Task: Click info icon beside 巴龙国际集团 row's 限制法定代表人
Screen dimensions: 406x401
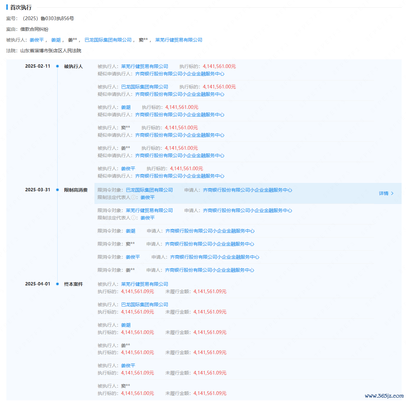Action: (133, 198)
